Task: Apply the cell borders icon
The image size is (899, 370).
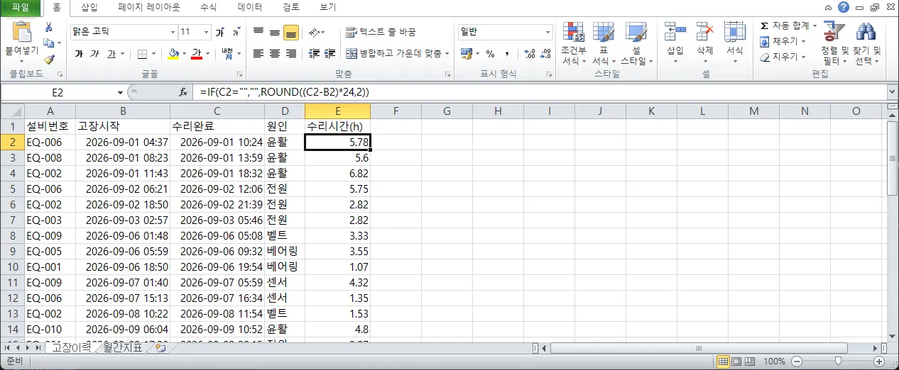Action: 142,54
